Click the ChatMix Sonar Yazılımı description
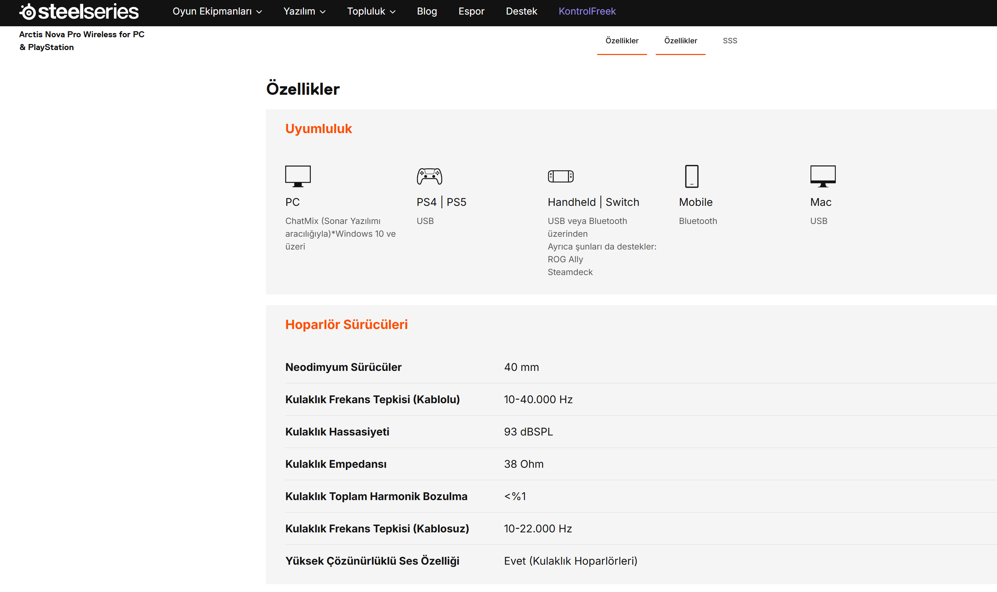This screenshot has height=592, width=997. click(x=341, y=234)
